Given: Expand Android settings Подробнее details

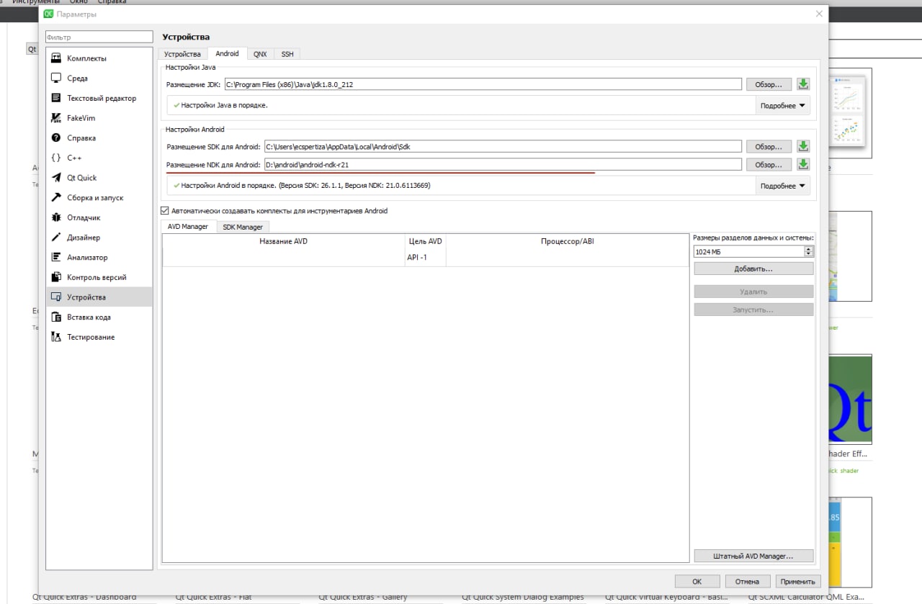Looking at the screenshot, I should click(782, 186).
